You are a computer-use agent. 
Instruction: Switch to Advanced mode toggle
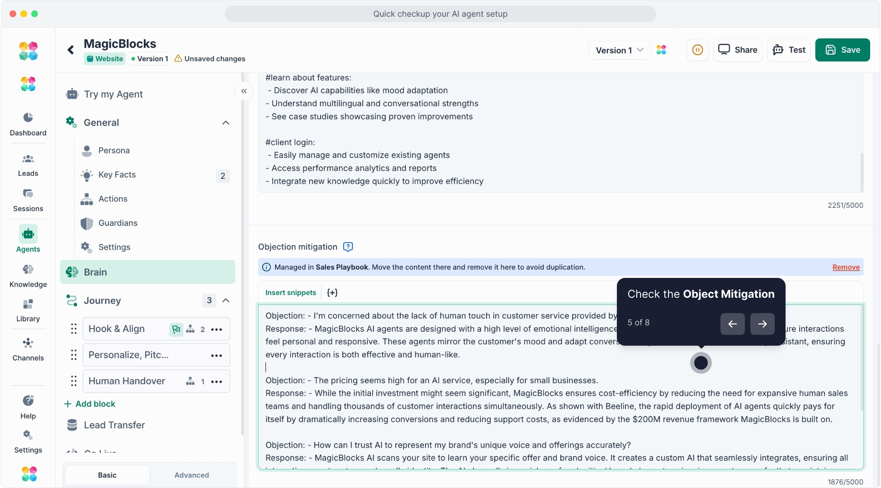(192, 475)
